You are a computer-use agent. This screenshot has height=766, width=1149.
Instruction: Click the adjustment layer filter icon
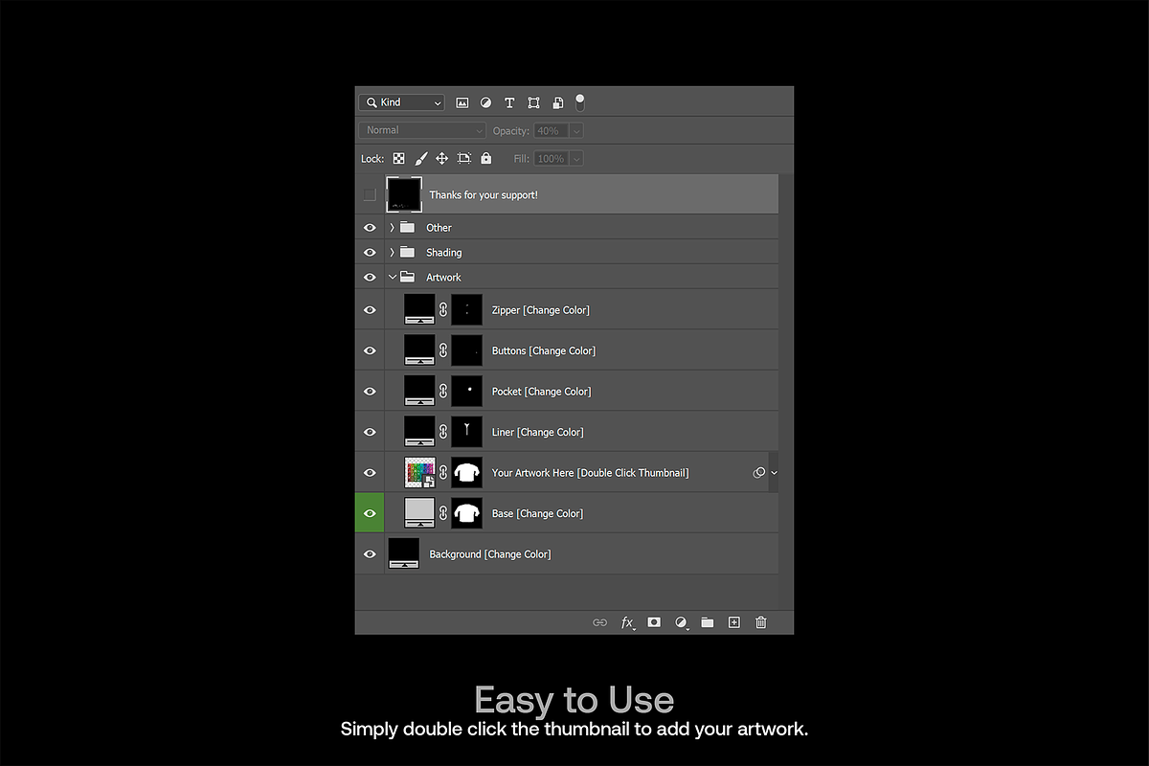pos(485,102)
